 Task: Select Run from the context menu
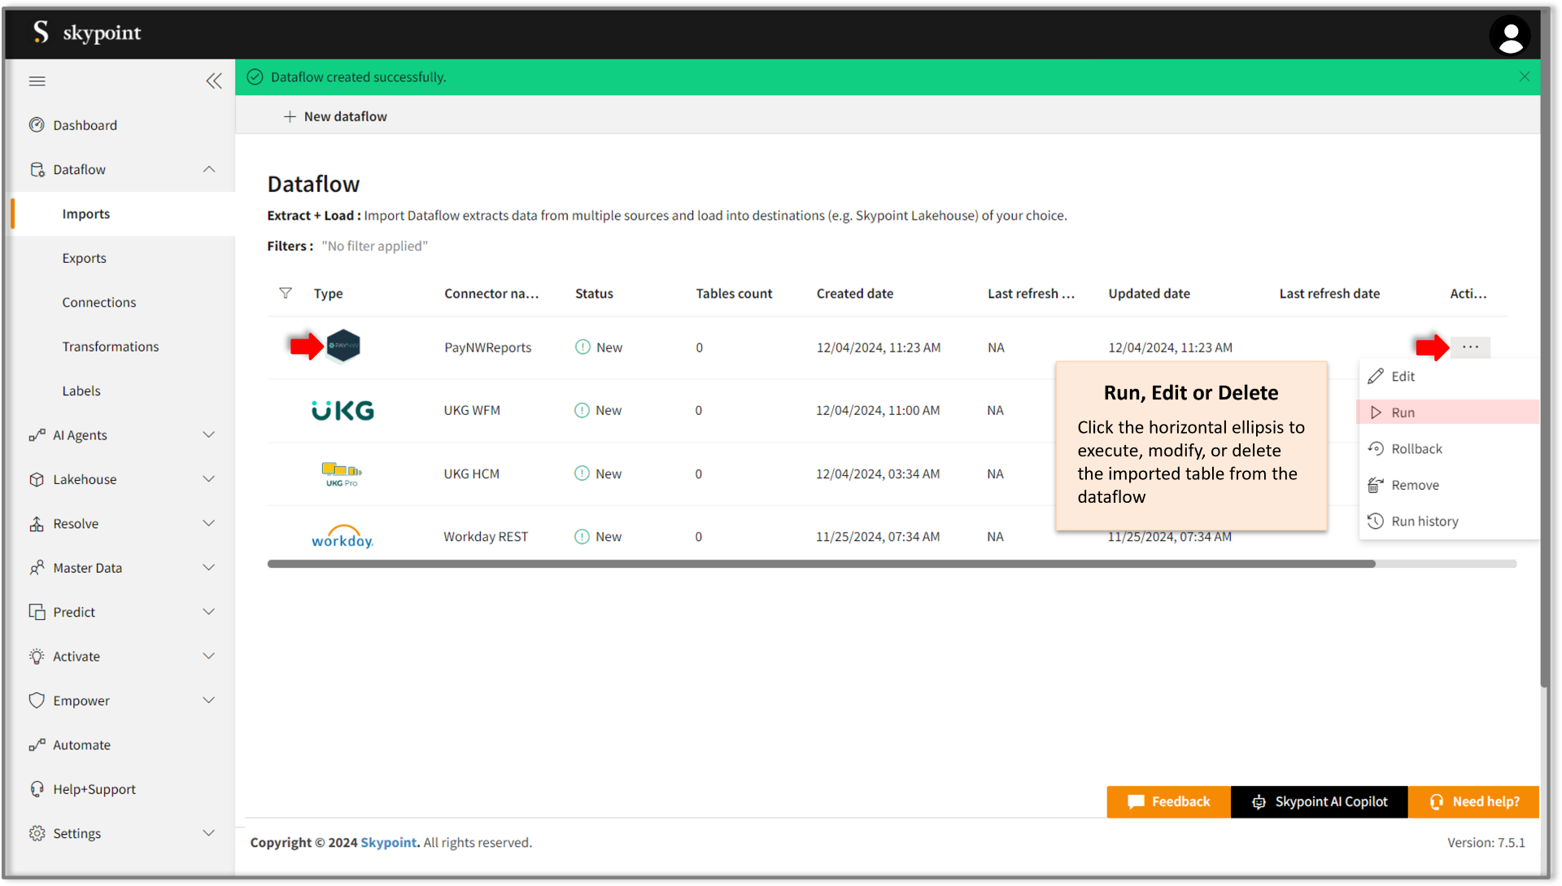(x=1403, y=412)
